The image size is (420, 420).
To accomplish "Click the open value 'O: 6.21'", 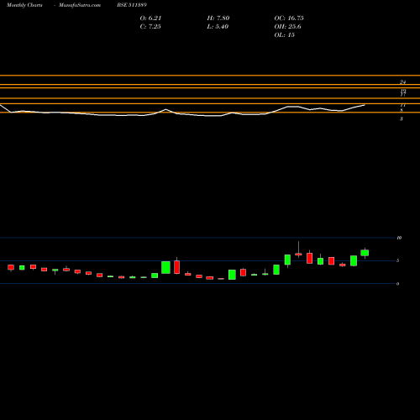I will [x=150, y=18].
